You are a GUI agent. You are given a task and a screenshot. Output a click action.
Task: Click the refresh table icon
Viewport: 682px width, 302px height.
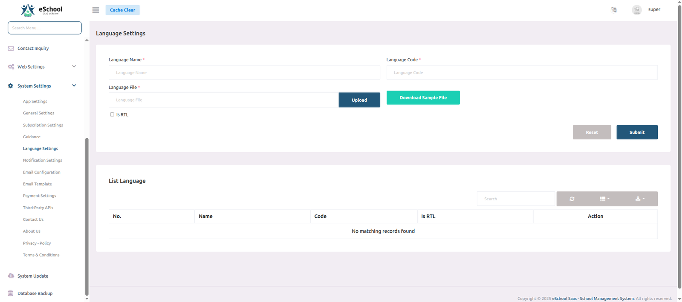(572, 199)
